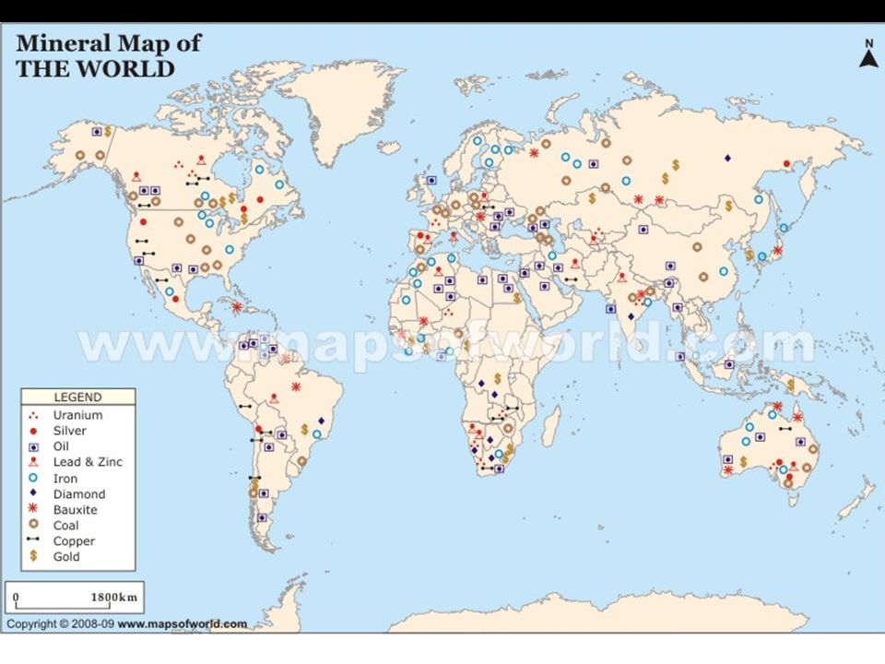Click the 'Oil' legend label
885x664 pixels.
point(61,446)
